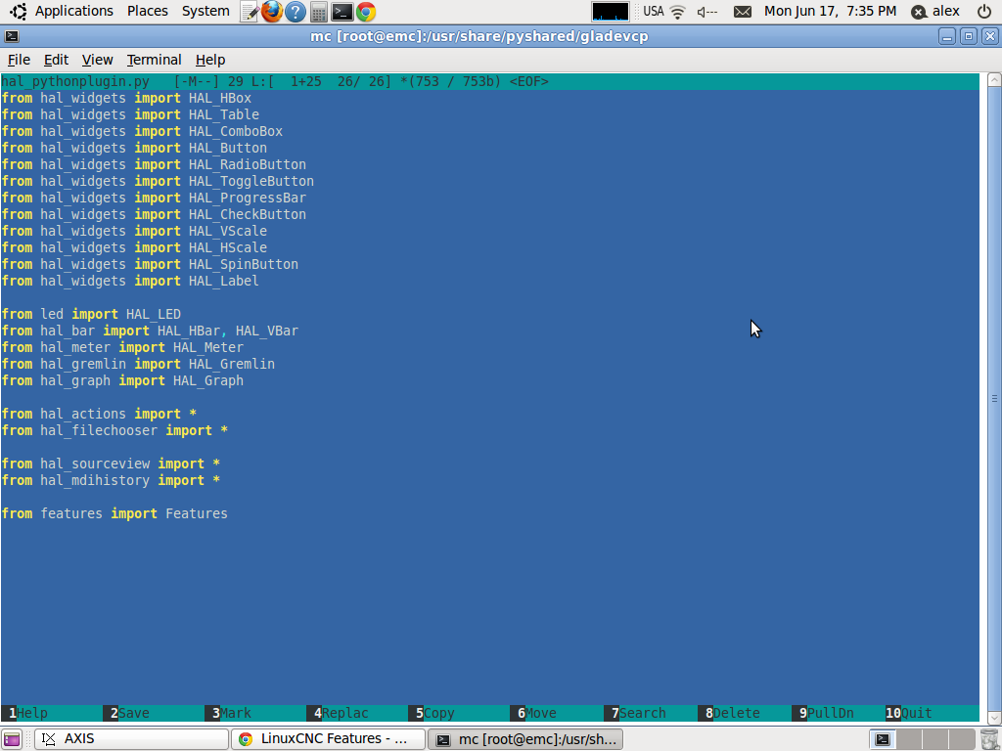Viewport: 1002px width, 751px height.
Task: Click the HAL_ToggleButton import line
Action: tap(158, 181)
